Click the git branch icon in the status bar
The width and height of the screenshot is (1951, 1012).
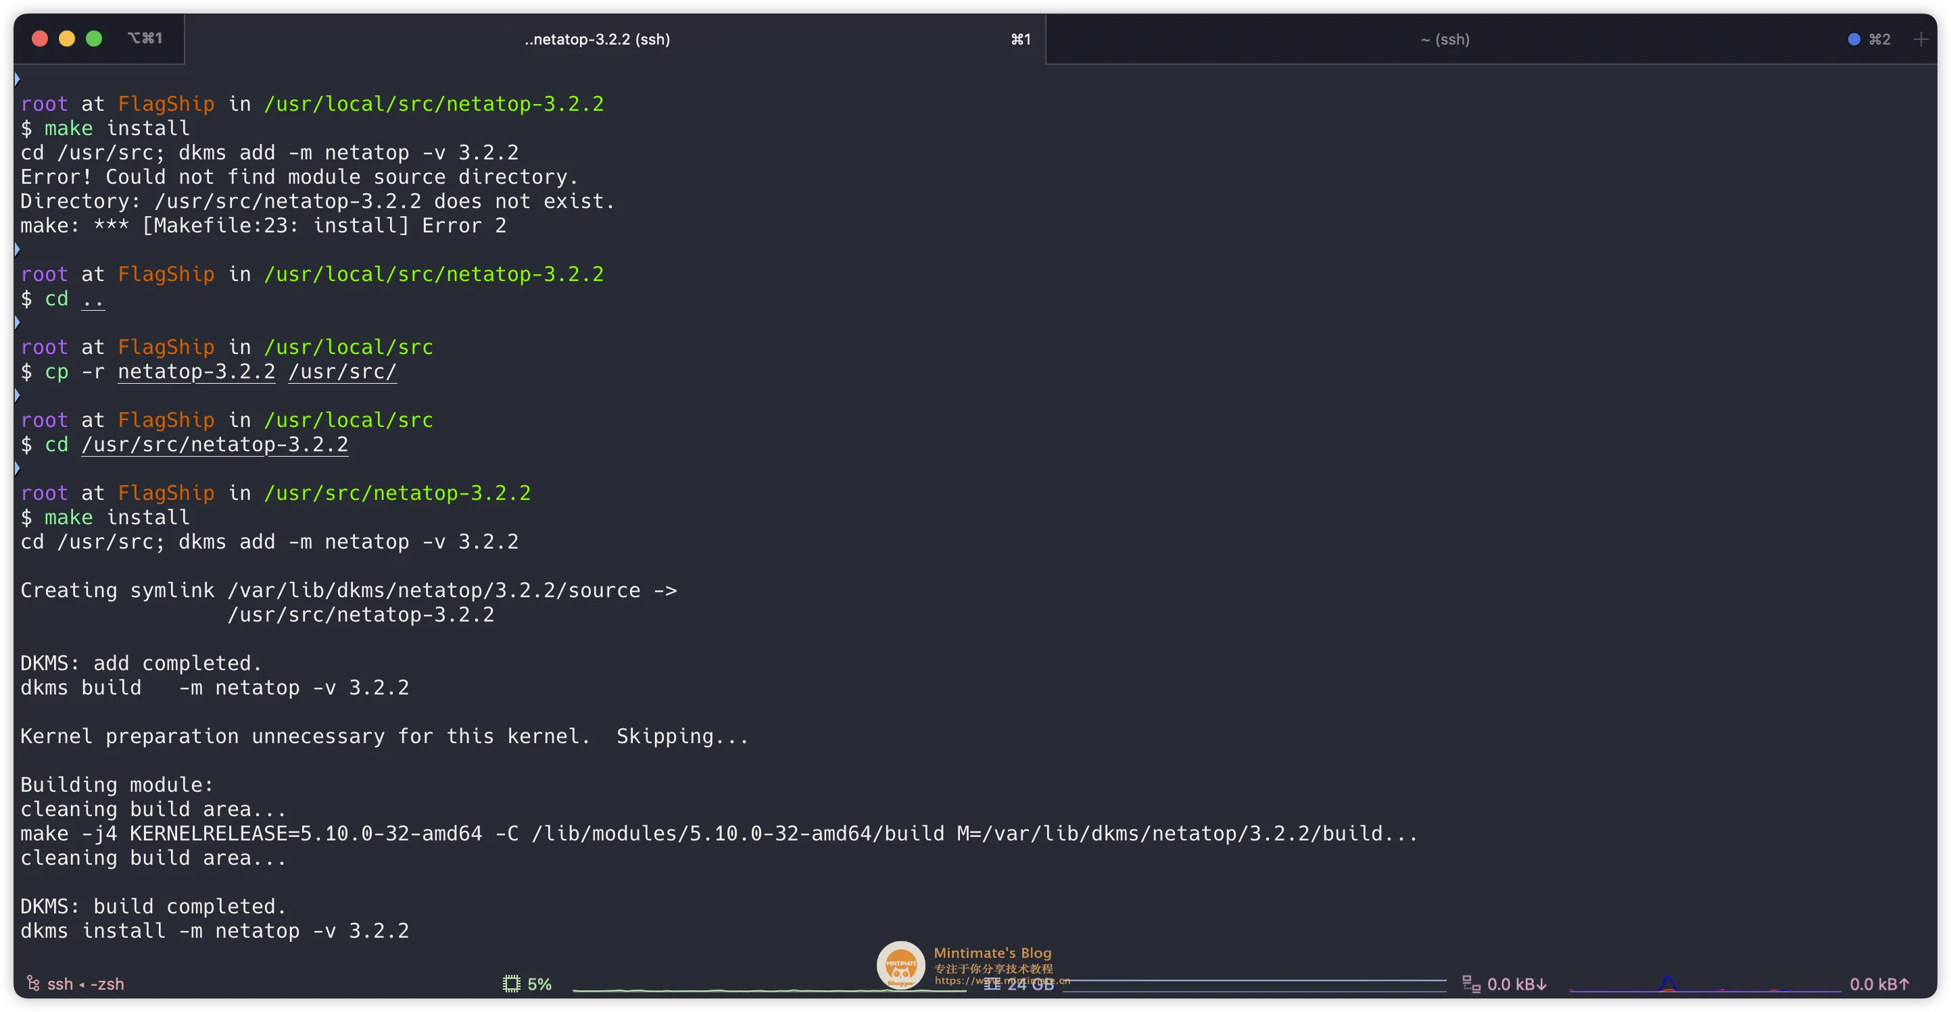[33, 983]
